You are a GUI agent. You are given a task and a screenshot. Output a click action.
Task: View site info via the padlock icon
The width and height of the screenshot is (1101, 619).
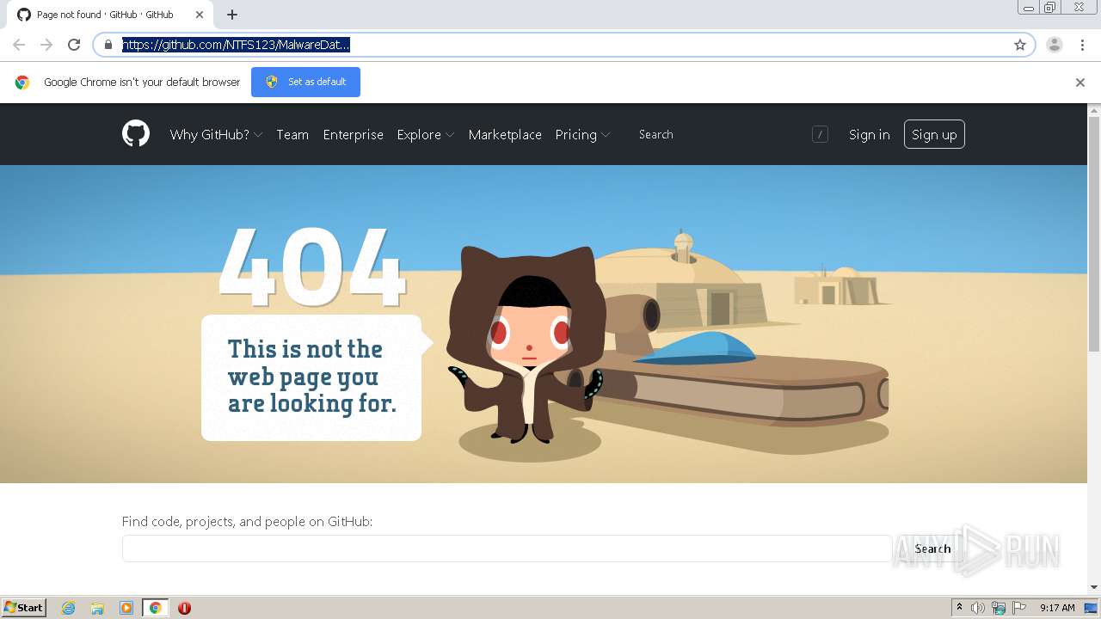[108, 45]
